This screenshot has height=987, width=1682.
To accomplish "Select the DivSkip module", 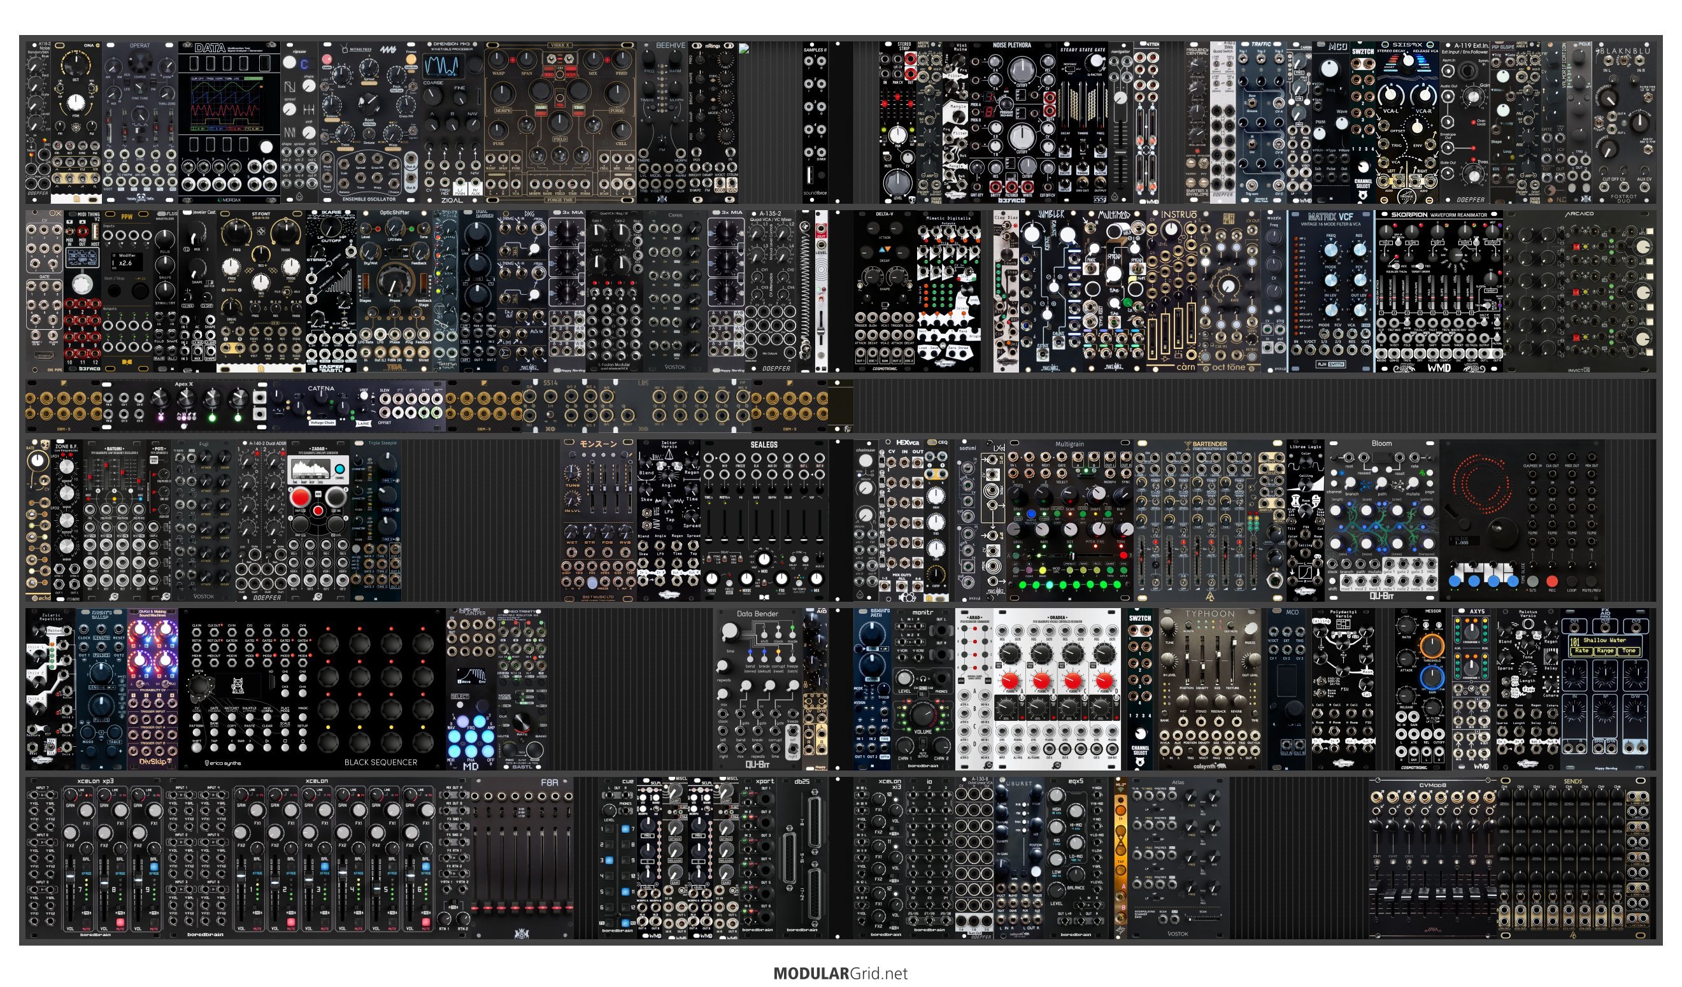I will [x=153, y=689].
